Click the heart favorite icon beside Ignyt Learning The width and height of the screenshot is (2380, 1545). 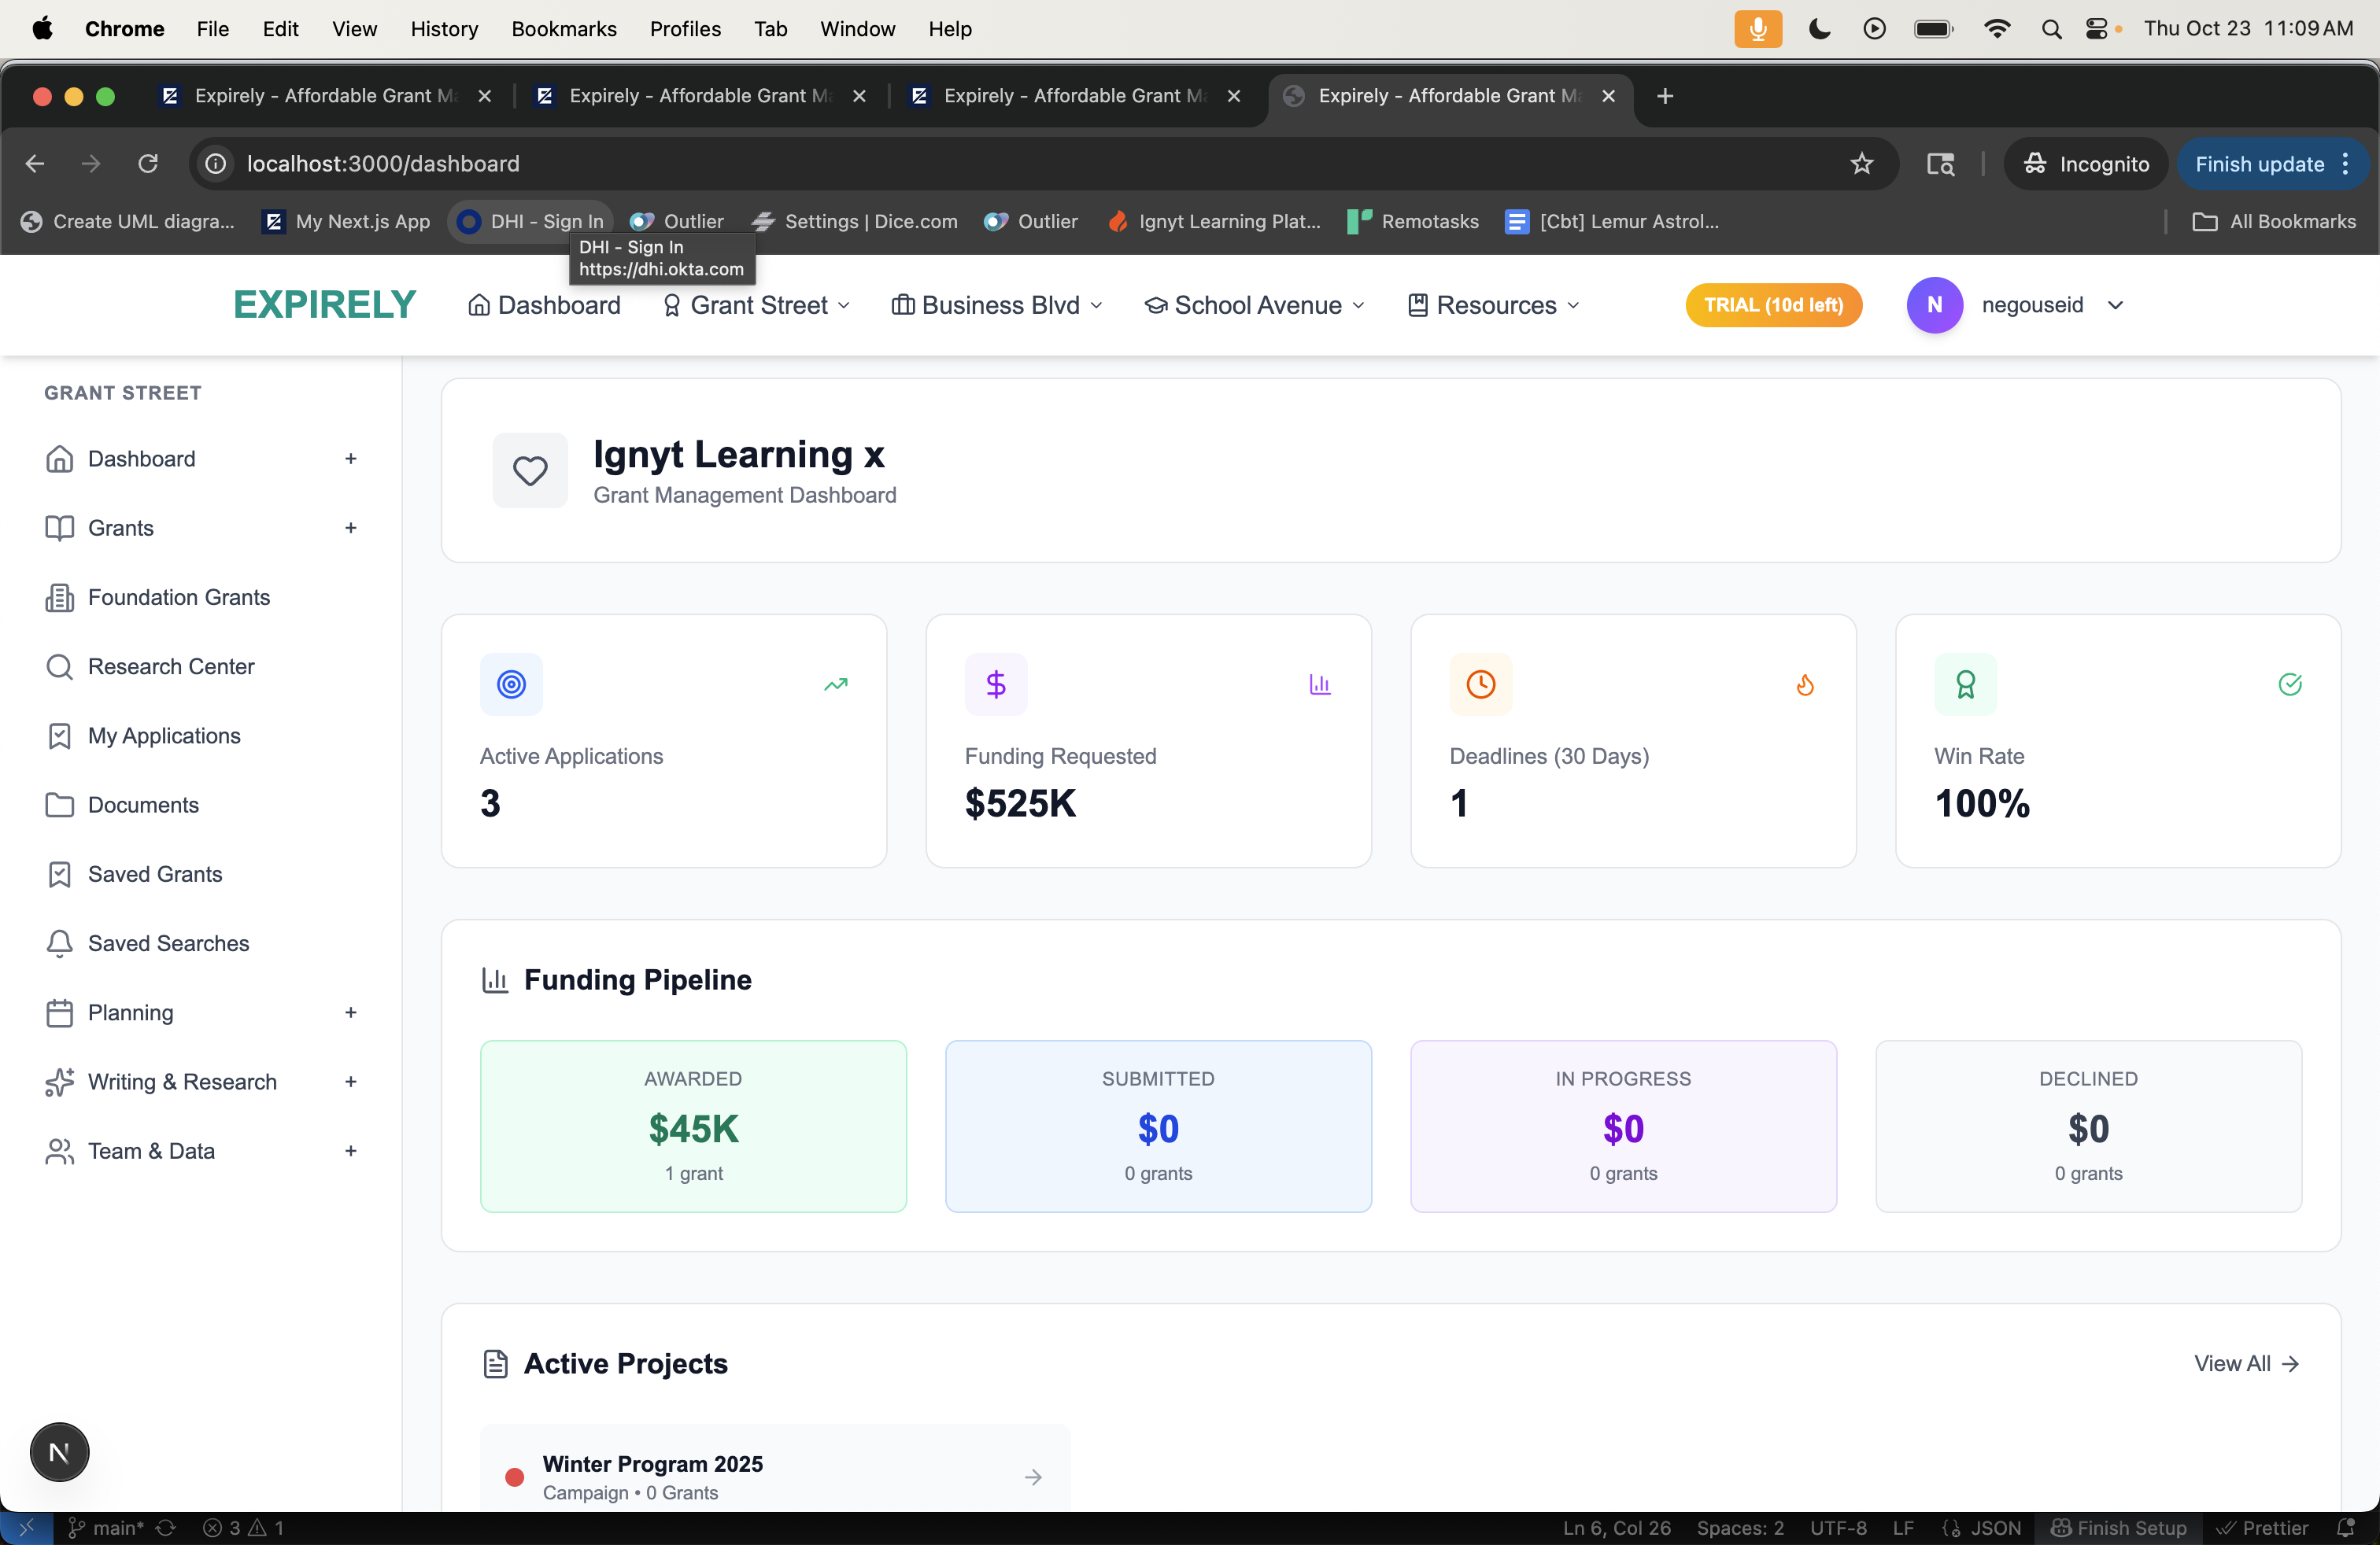click(x=530, y=470)
